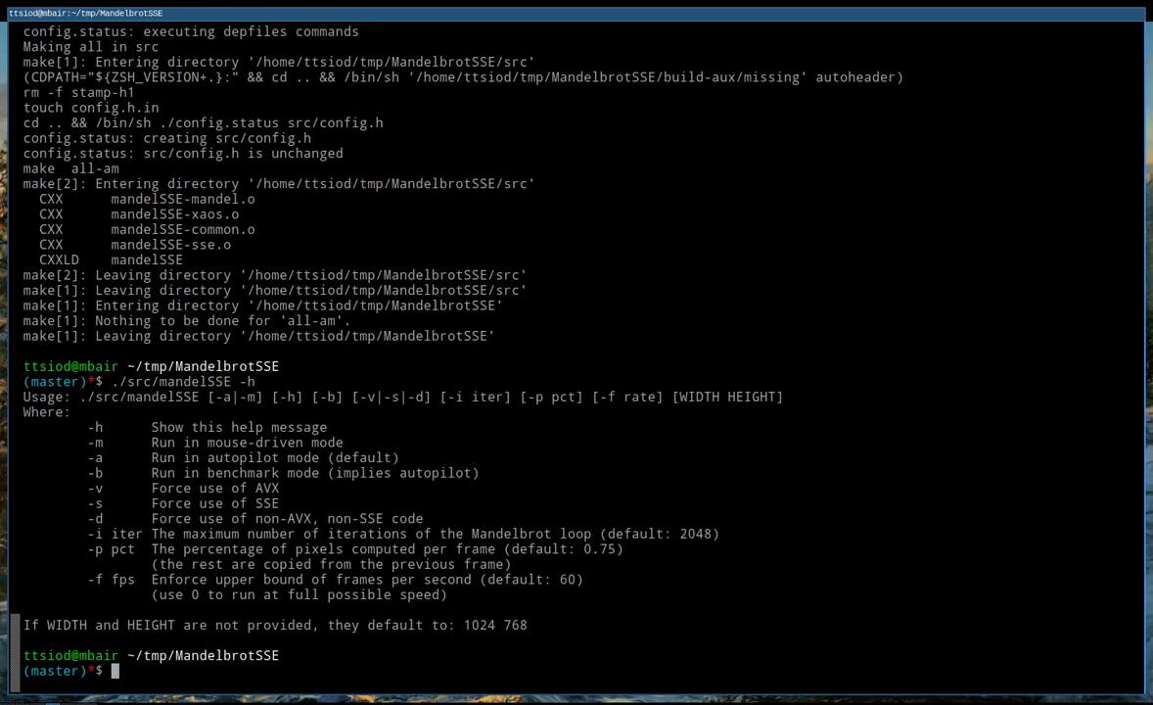
Task: Click the '-f fps' frames per second line
Action: (x=335, y=580)
